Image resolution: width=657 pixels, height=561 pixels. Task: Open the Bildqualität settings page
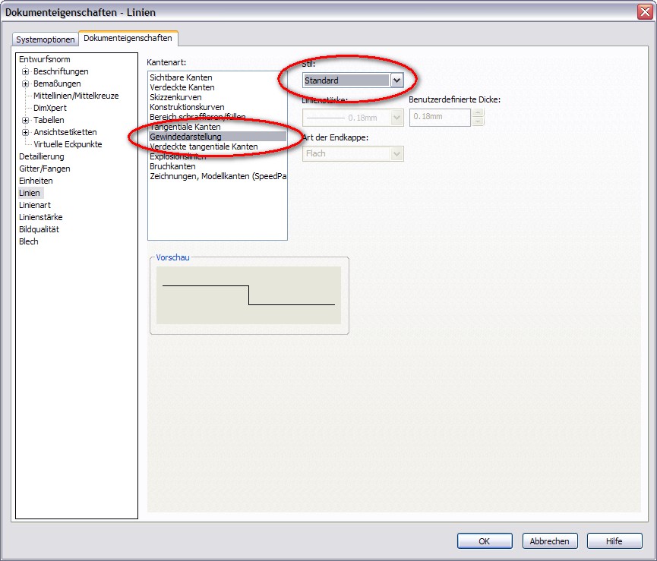pyautogui.click(x=39, y=229)
